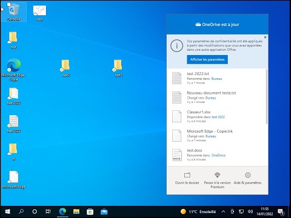
Task: Launch Microsoft Edge from taskbar
Action: tap(62, 211)
